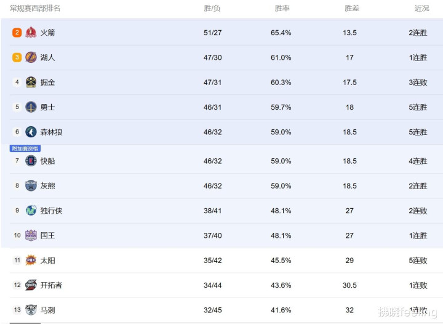Image resolution: width=443 pixels, height=324 pixels.
Task: Click the Trail Blazers team logo
Action: click(31, 285)
